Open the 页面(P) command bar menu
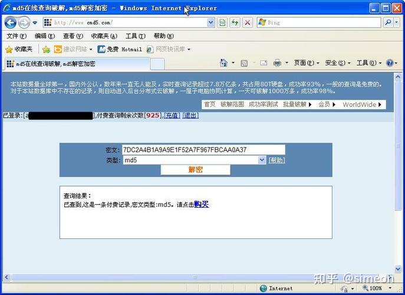Viewport: 405px width, 295px height. click(307, 63)
